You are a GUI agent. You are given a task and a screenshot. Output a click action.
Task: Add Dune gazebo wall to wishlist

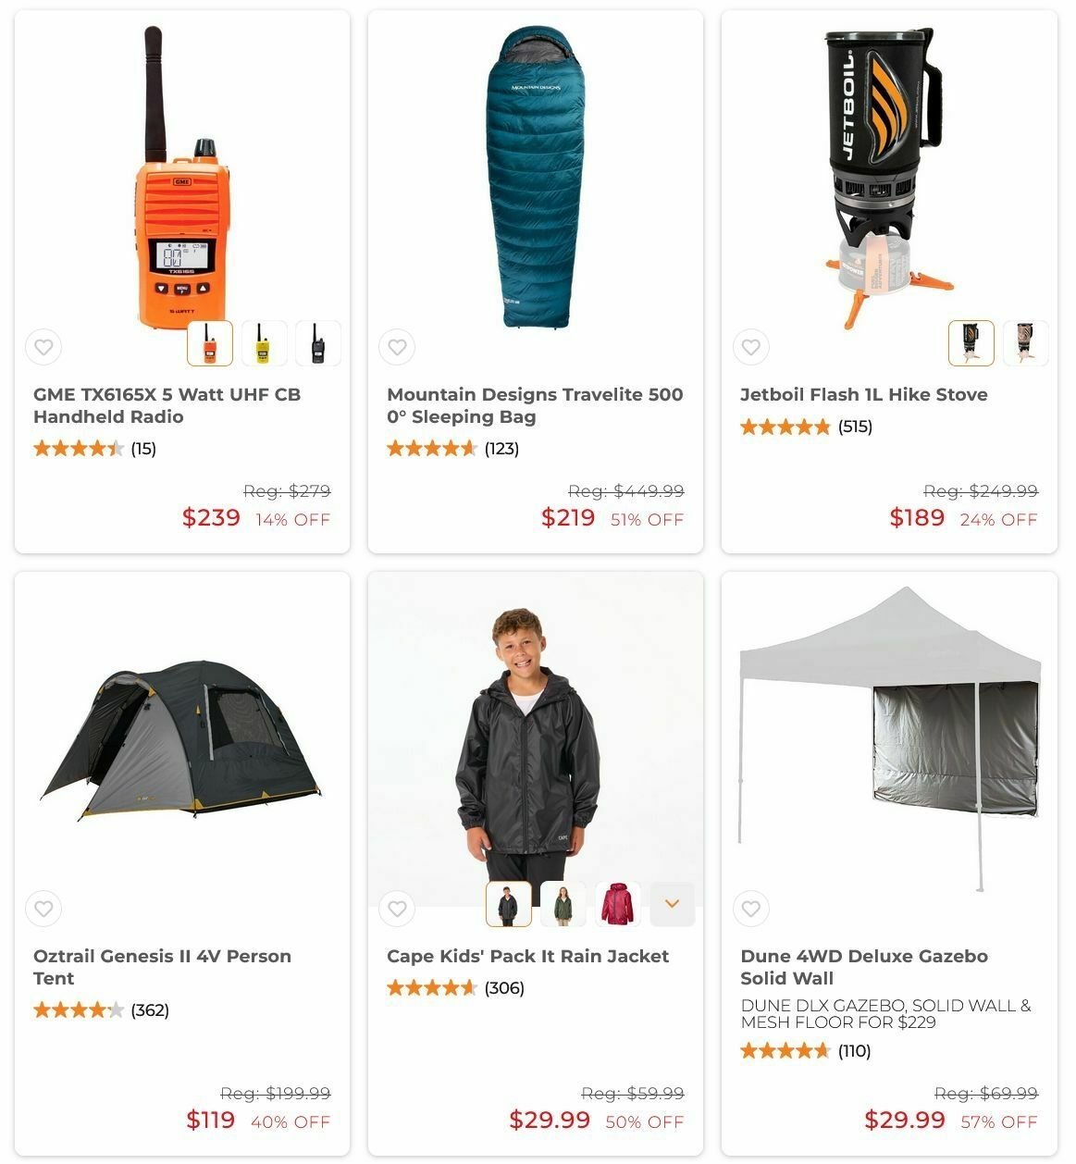750,909
